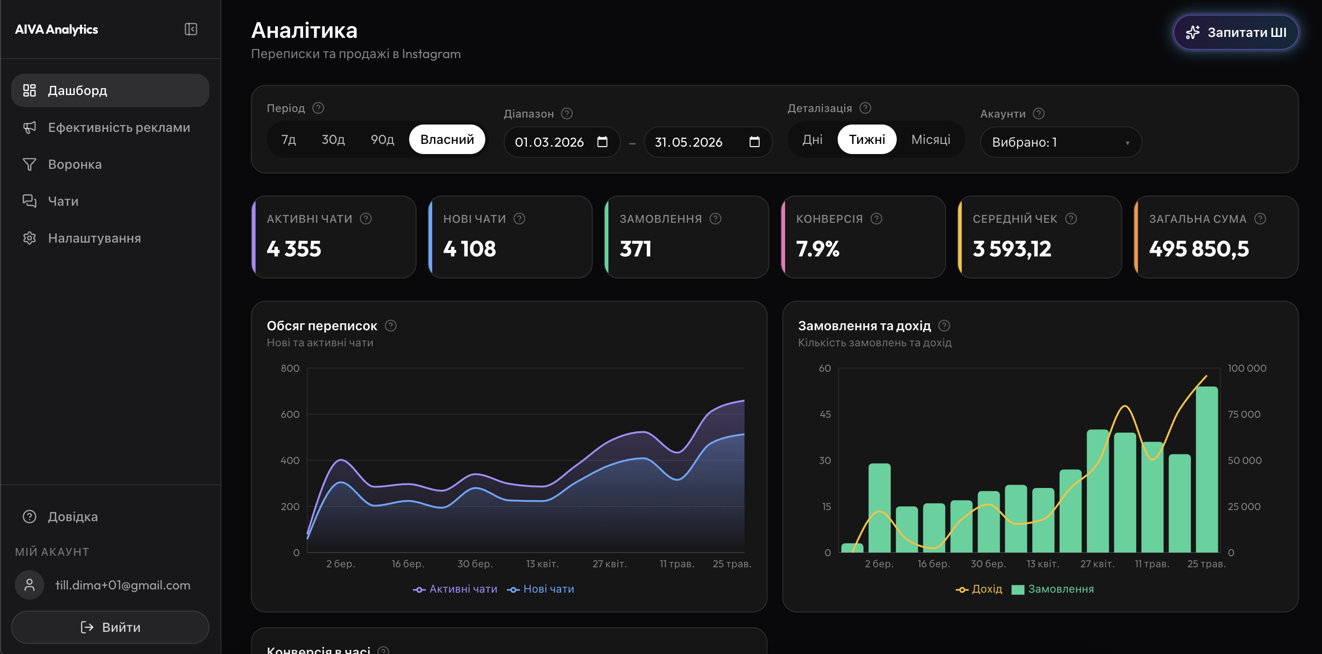Click the gear icon beside Налаштування
The width and height of the screenshot is (1322, 654).
[29, 238]
